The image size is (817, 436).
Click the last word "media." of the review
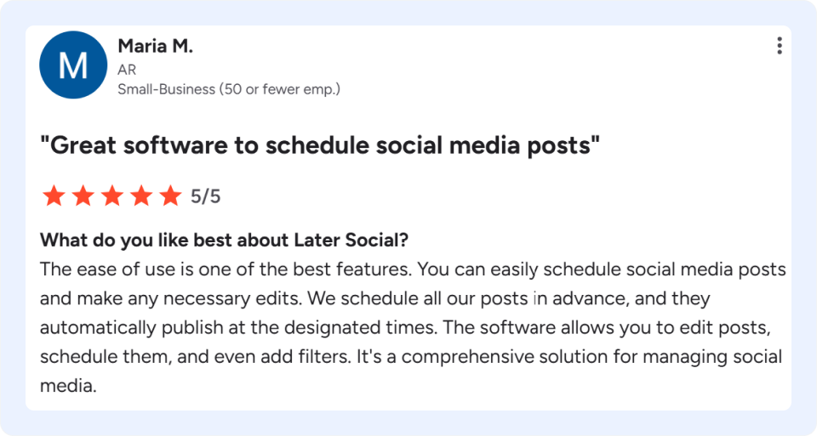68,386
